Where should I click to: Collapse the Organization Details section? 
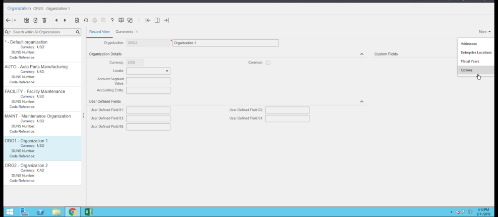coord(361,54)
